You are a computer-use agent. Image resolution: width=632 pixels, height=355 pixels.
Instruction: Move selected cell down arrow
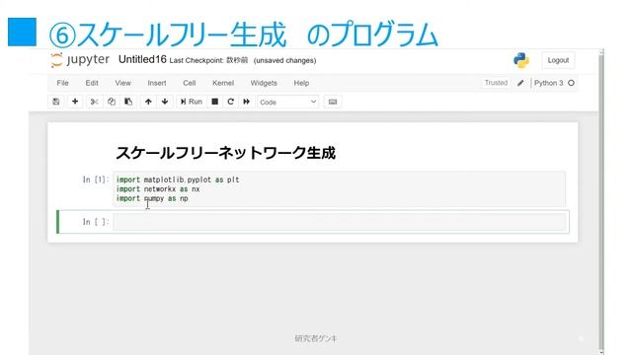(165, 102)
